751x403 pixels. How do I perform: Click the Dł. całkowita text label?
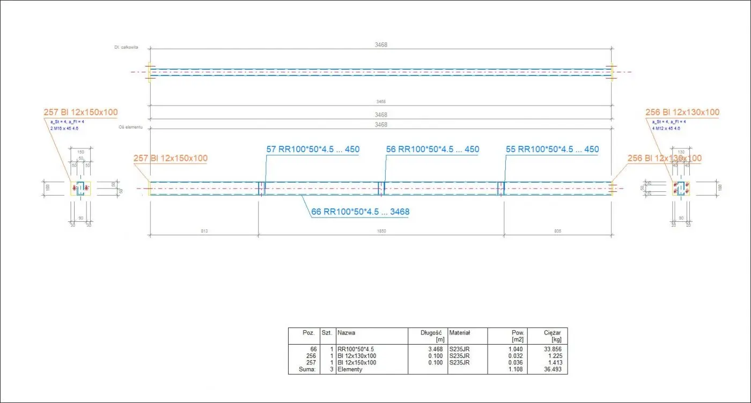127,47
